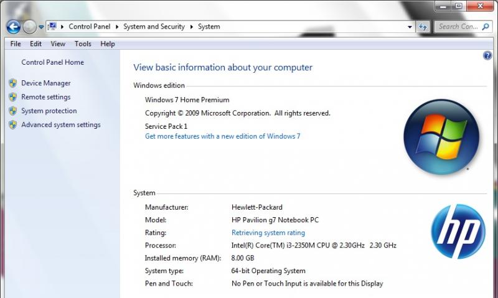The height and width of the screenshot is (298, 498).
Task: Go to Control Panel Home
Action: point(52,62)
